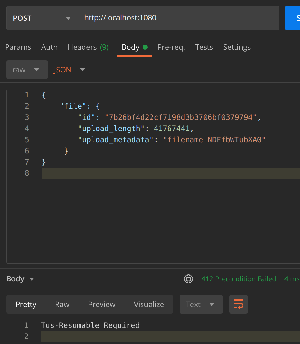Open the POST method dropdown

tap(42, 18)
